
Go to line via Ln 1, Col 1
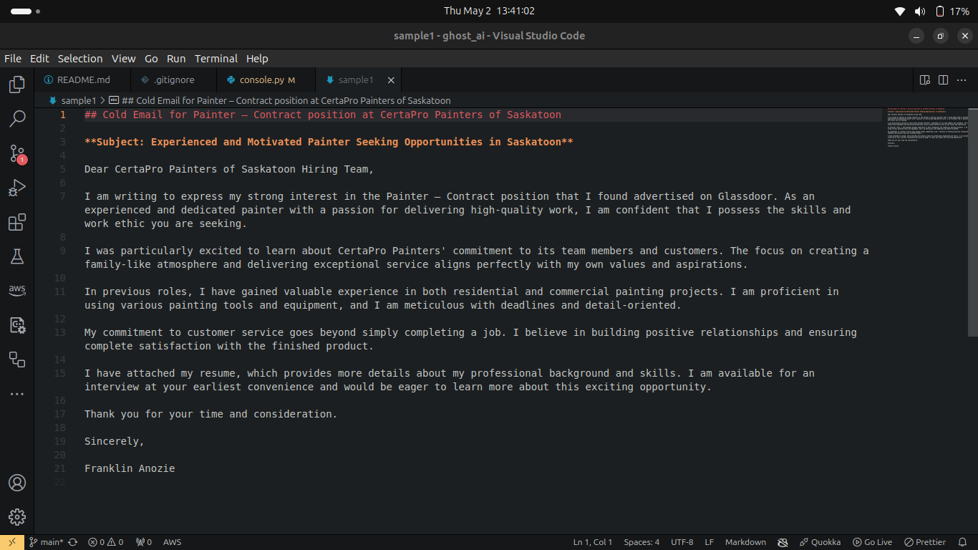tap(593, 542)
